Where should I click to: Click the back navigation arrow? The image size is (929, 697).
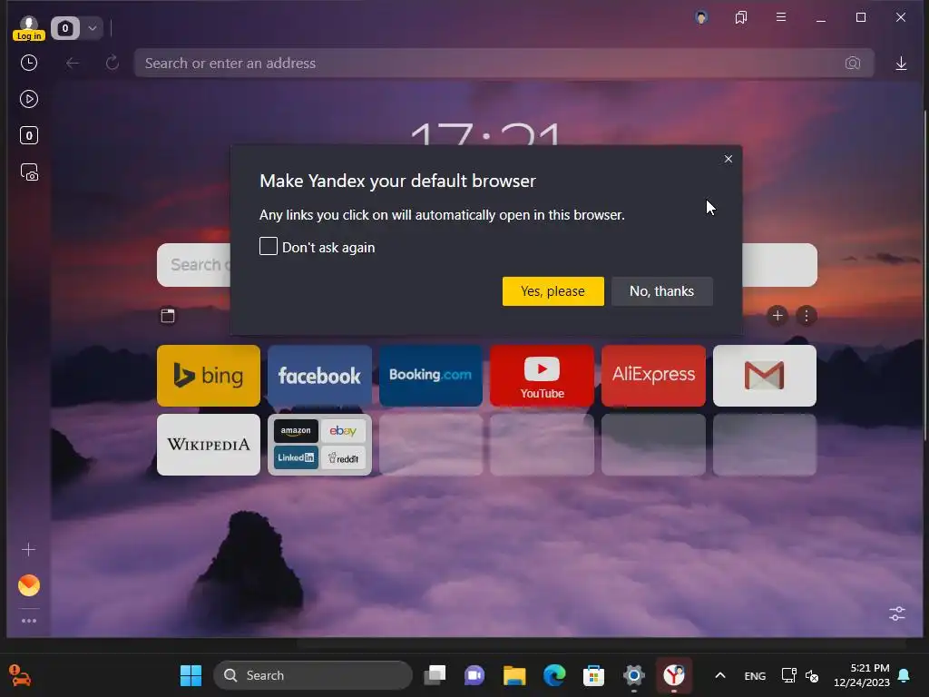[73, 63]
